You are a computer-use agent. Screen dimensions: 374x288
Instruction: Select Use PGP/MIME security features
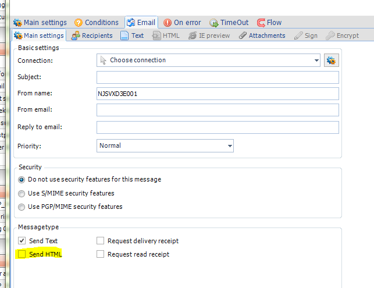[22, 207]
